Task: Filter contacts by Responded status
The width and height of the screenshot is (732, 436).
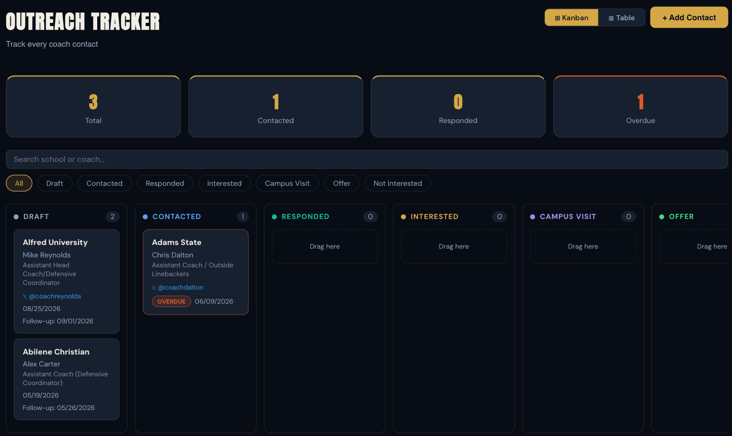Action: pyautogui.click(x=165, y=183)
